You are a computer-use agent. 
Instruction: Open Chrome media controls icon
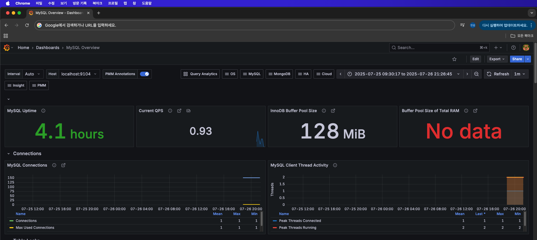[x=462, y=25]
